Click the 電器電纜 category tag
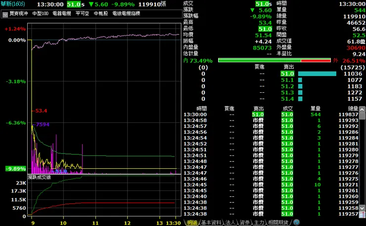This screenshot has width=366, height=226. tap(62, 13)
